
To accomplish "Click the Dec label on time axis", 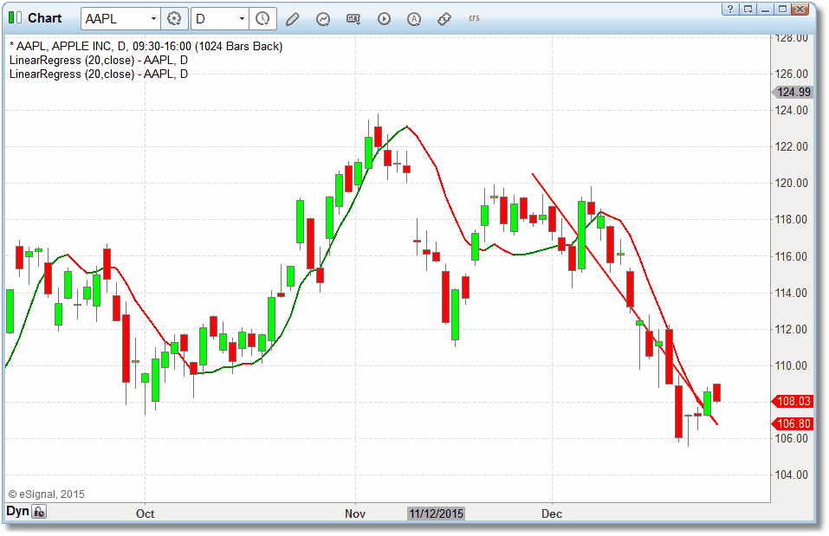I will tap(552, 513).
